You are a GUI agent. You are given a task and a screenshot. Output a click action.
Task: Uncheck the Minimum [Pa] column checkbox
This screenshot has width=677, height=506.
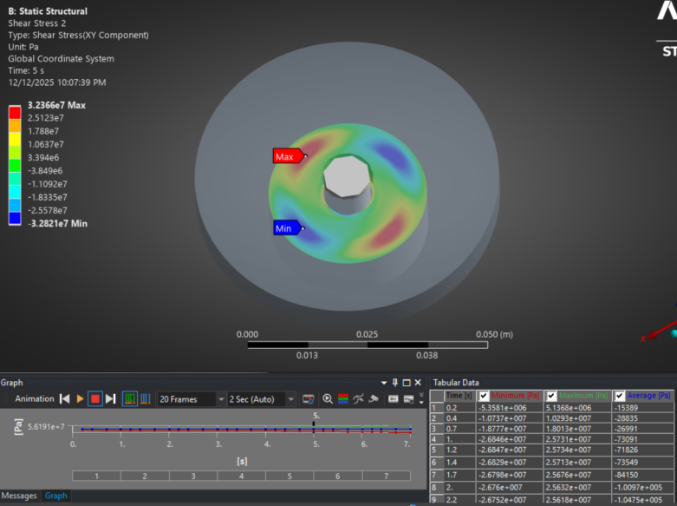pos(484,396)
